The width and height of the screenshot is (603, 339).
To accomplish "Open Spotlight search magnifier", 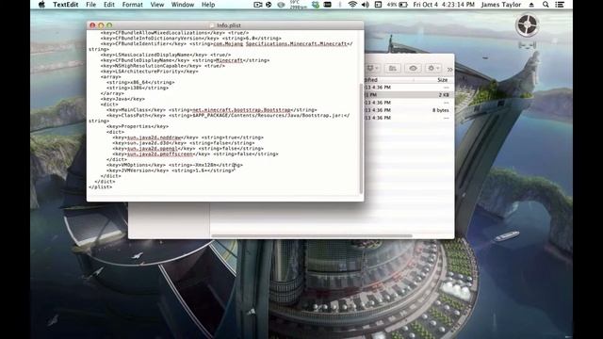I will coord(546,5).
